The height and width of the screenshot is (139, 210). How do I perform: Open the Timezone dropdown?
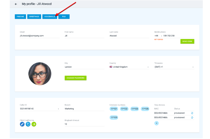[193, 67]
